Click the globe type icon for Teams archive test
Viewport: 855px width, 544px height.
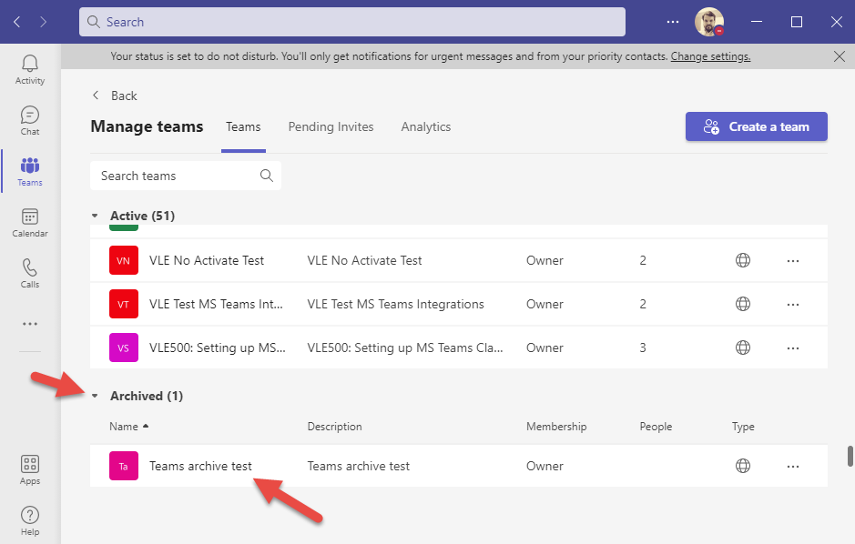(x=743, y=466)
